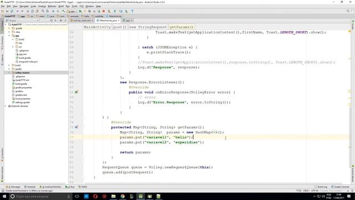
Task: Open the Help menu
Action: (98, 6)
